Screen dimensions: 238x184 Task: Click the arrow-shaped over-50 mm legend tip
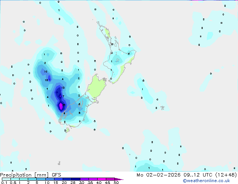119,179
